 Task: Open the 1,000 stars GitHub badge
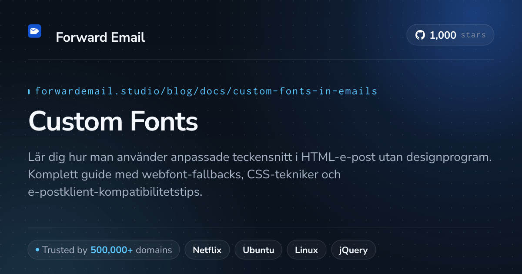450,35
